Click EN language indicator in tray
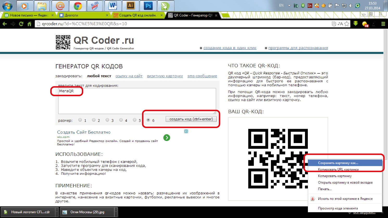The width and height of the screenshot is (388, 218). 281,5
